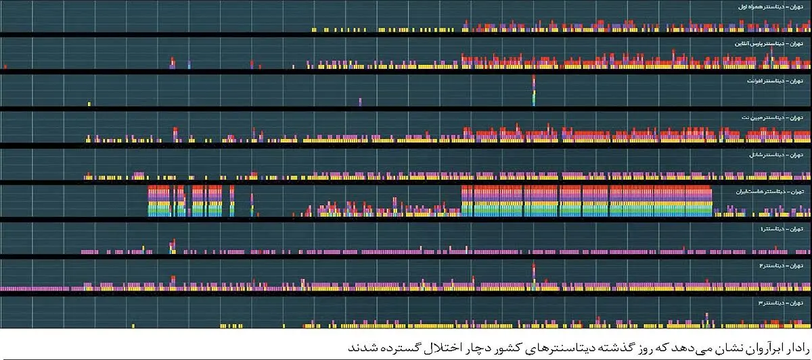Click the 'تهران - دیتاسنتر ۳' row label

782,303
